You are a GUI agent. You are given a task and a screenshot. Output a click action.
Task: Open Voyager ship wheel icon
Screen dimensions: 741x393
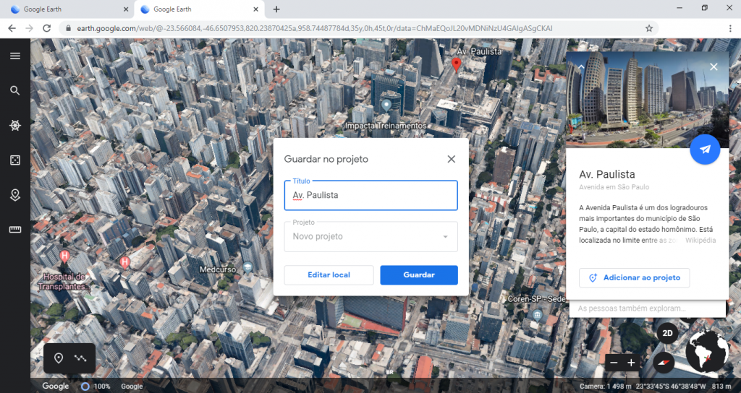tap(15, 126)
